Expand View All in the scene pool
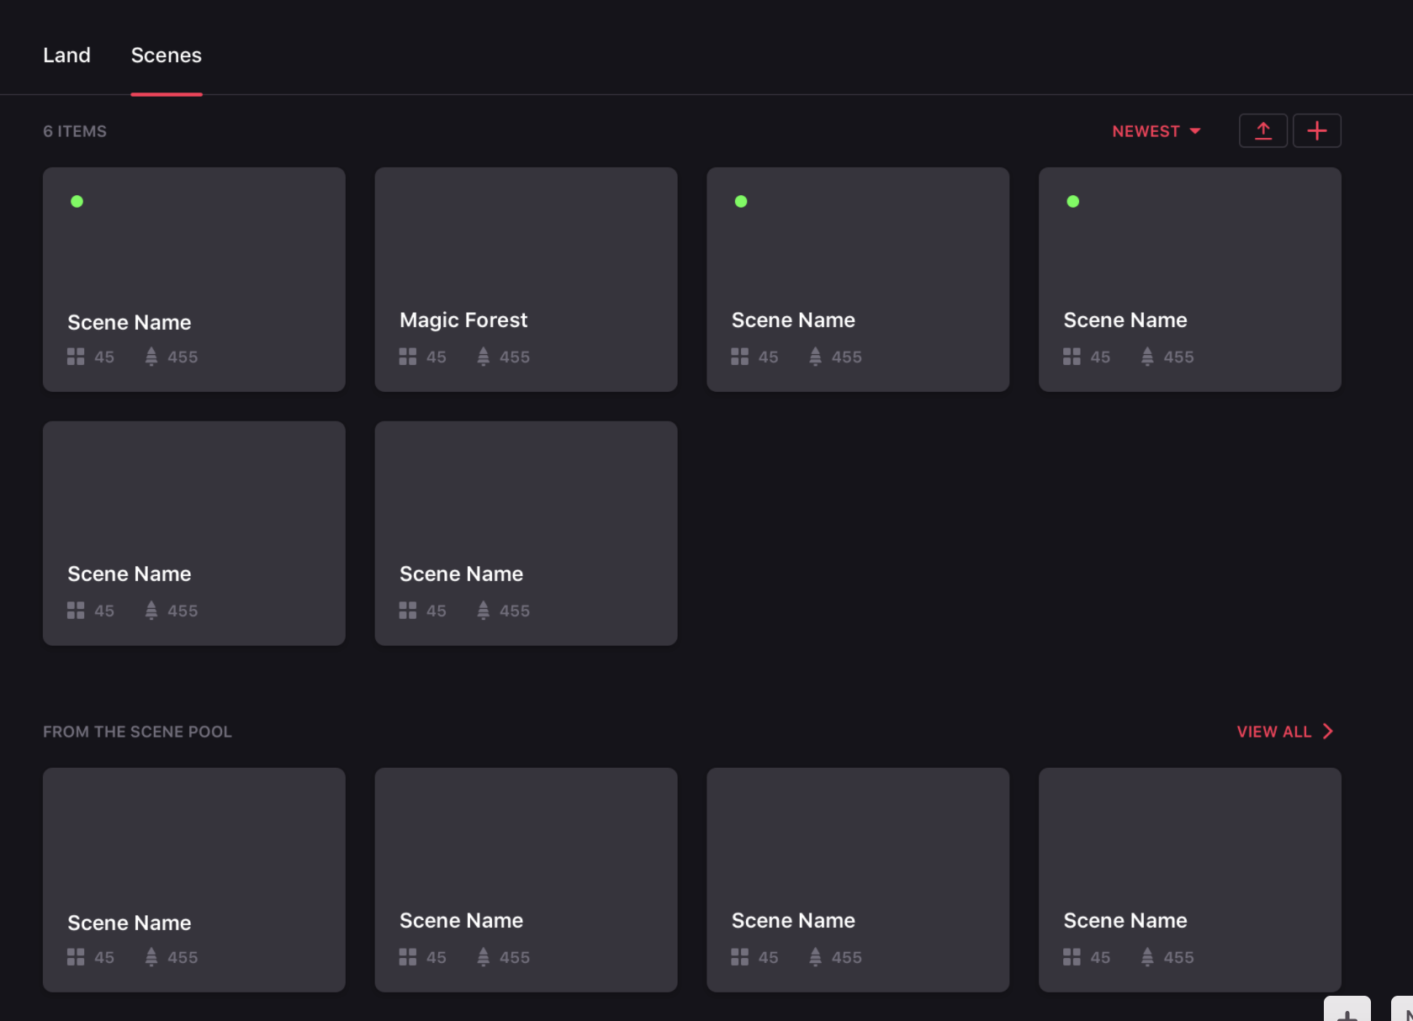 [1274, 731]
